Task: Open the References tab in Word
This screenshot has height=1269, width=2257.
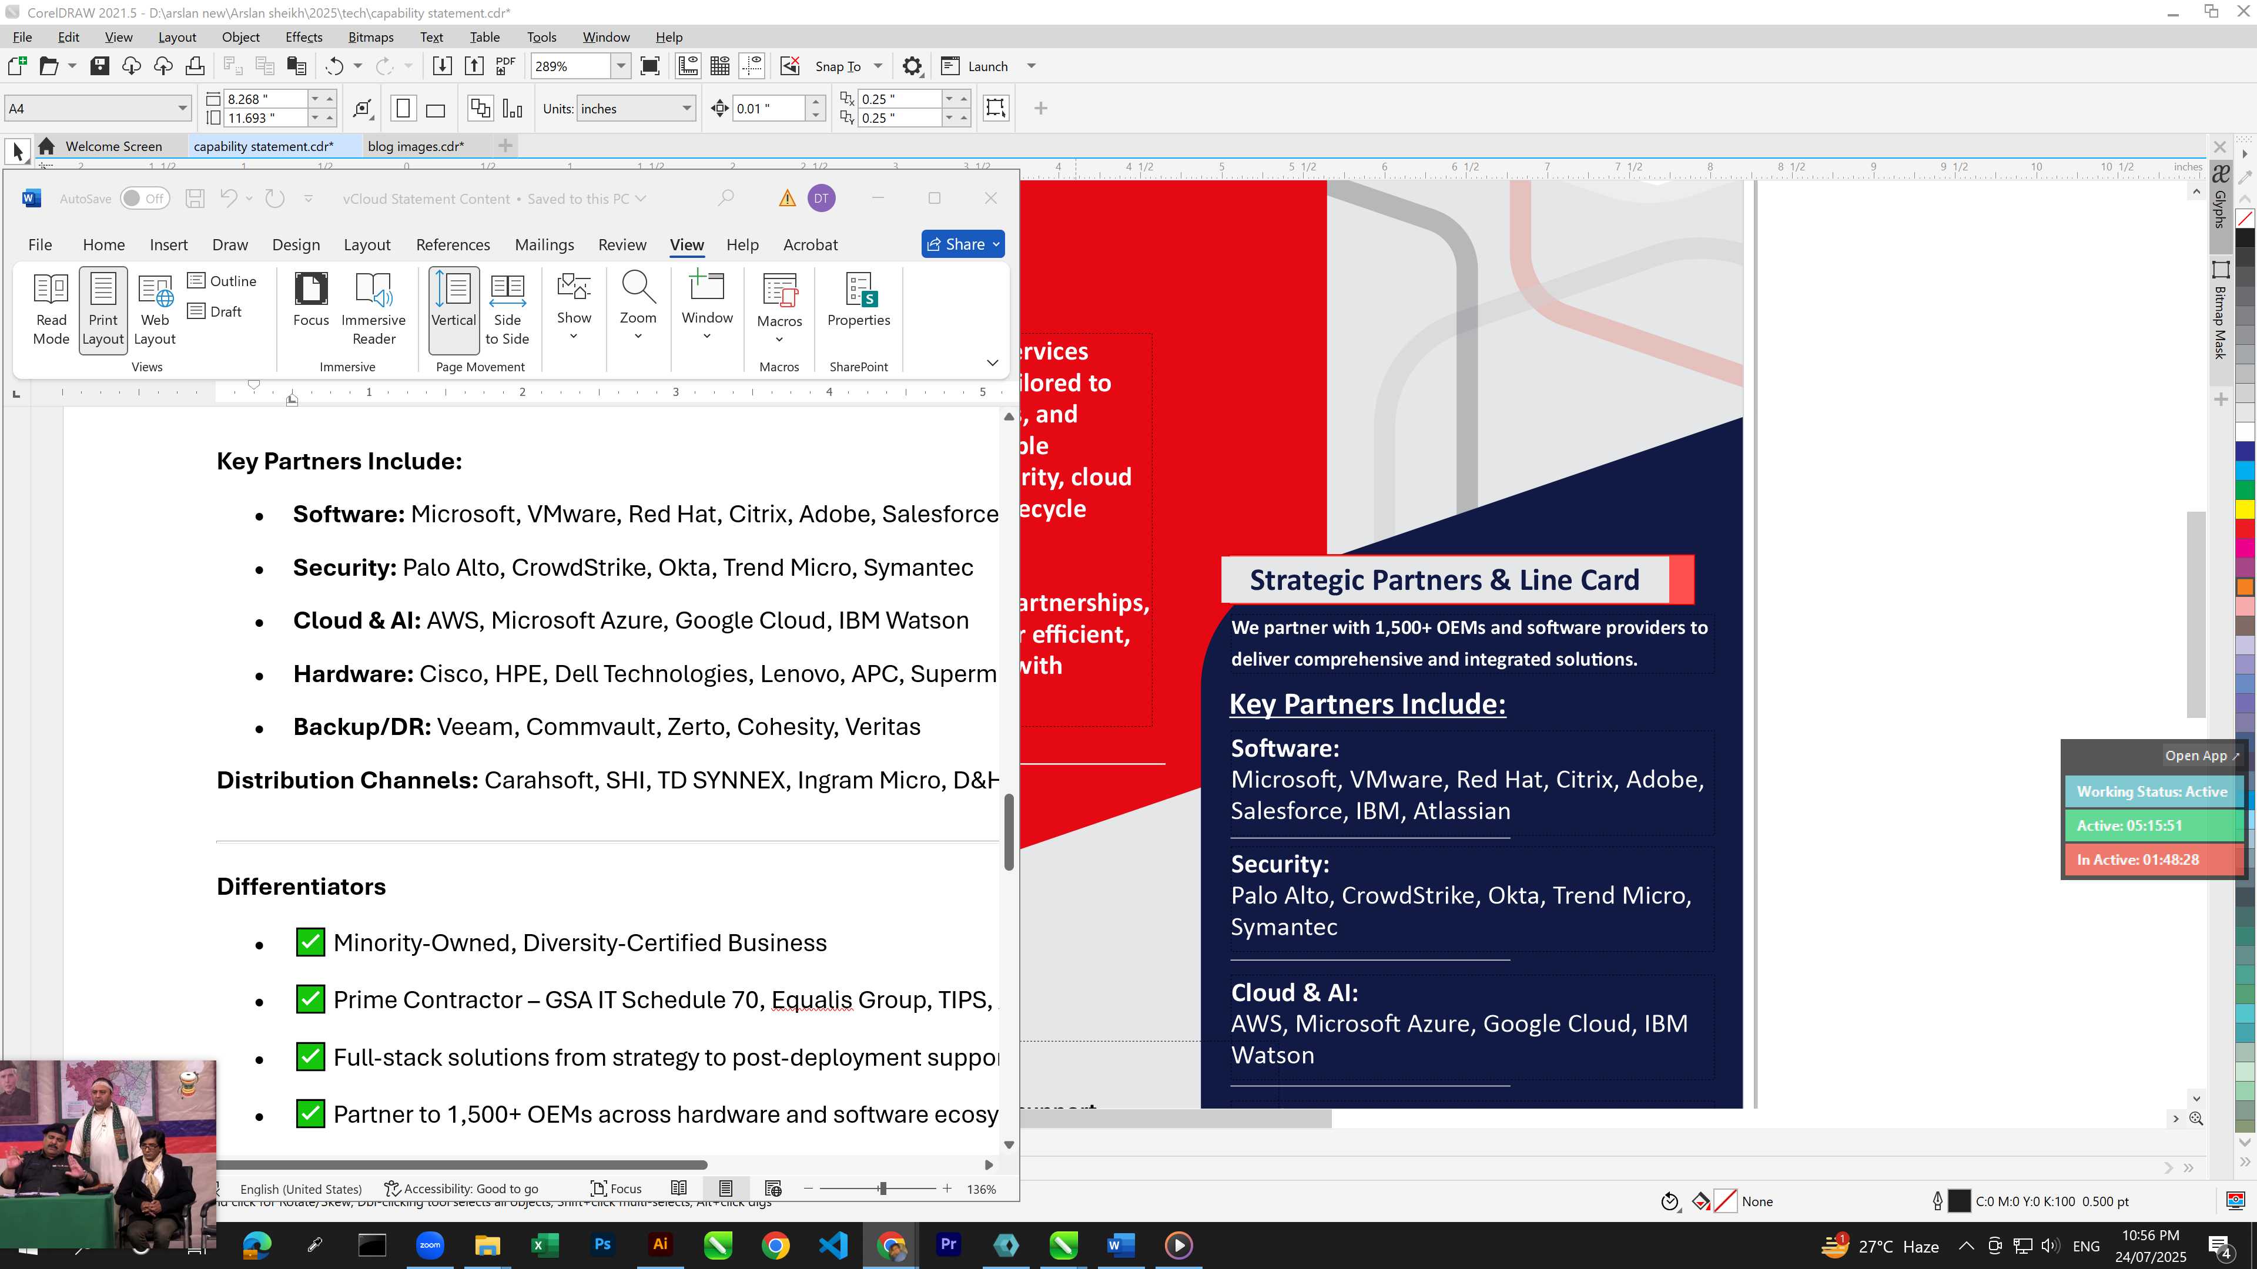Action: pos(453,244)
